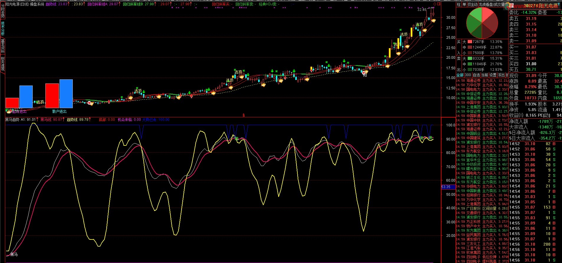Click the round red plus marker near the 10.00 level
The image size is (562, 263).
pos(90,103)
